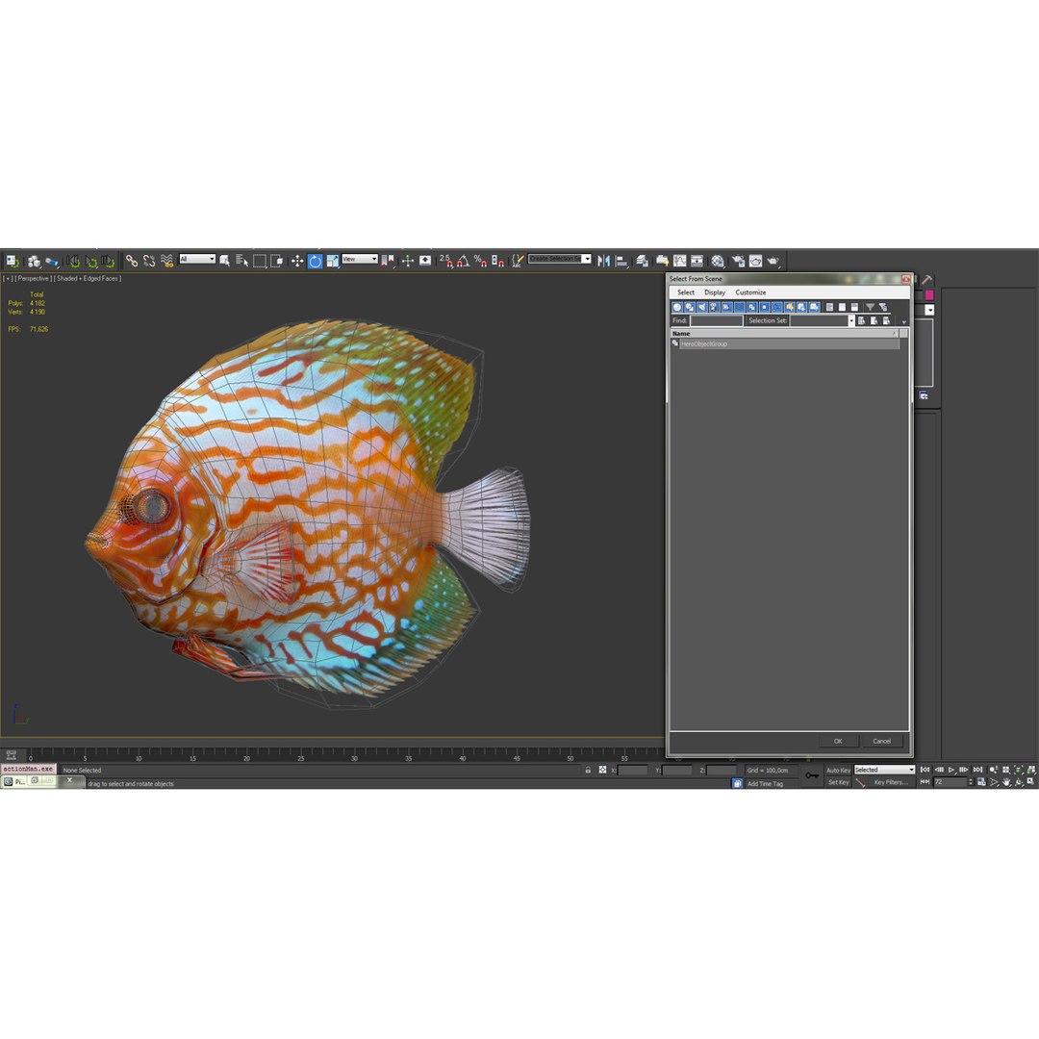The width and height of the screenshot is (1039, 1039).
Task: Click the Find field in dialog
Action: pos(717,320)
